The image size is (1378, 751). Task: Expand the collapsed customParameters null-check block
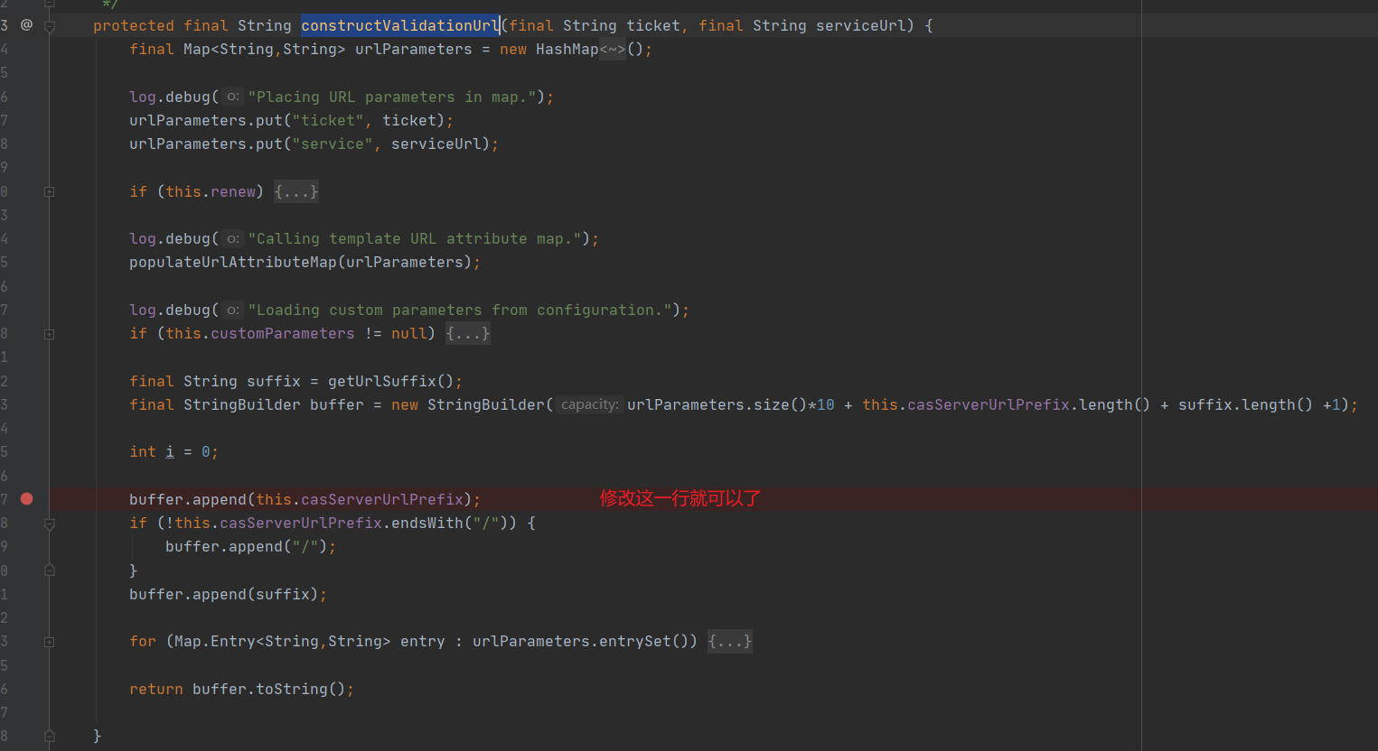tap(467, 333)
